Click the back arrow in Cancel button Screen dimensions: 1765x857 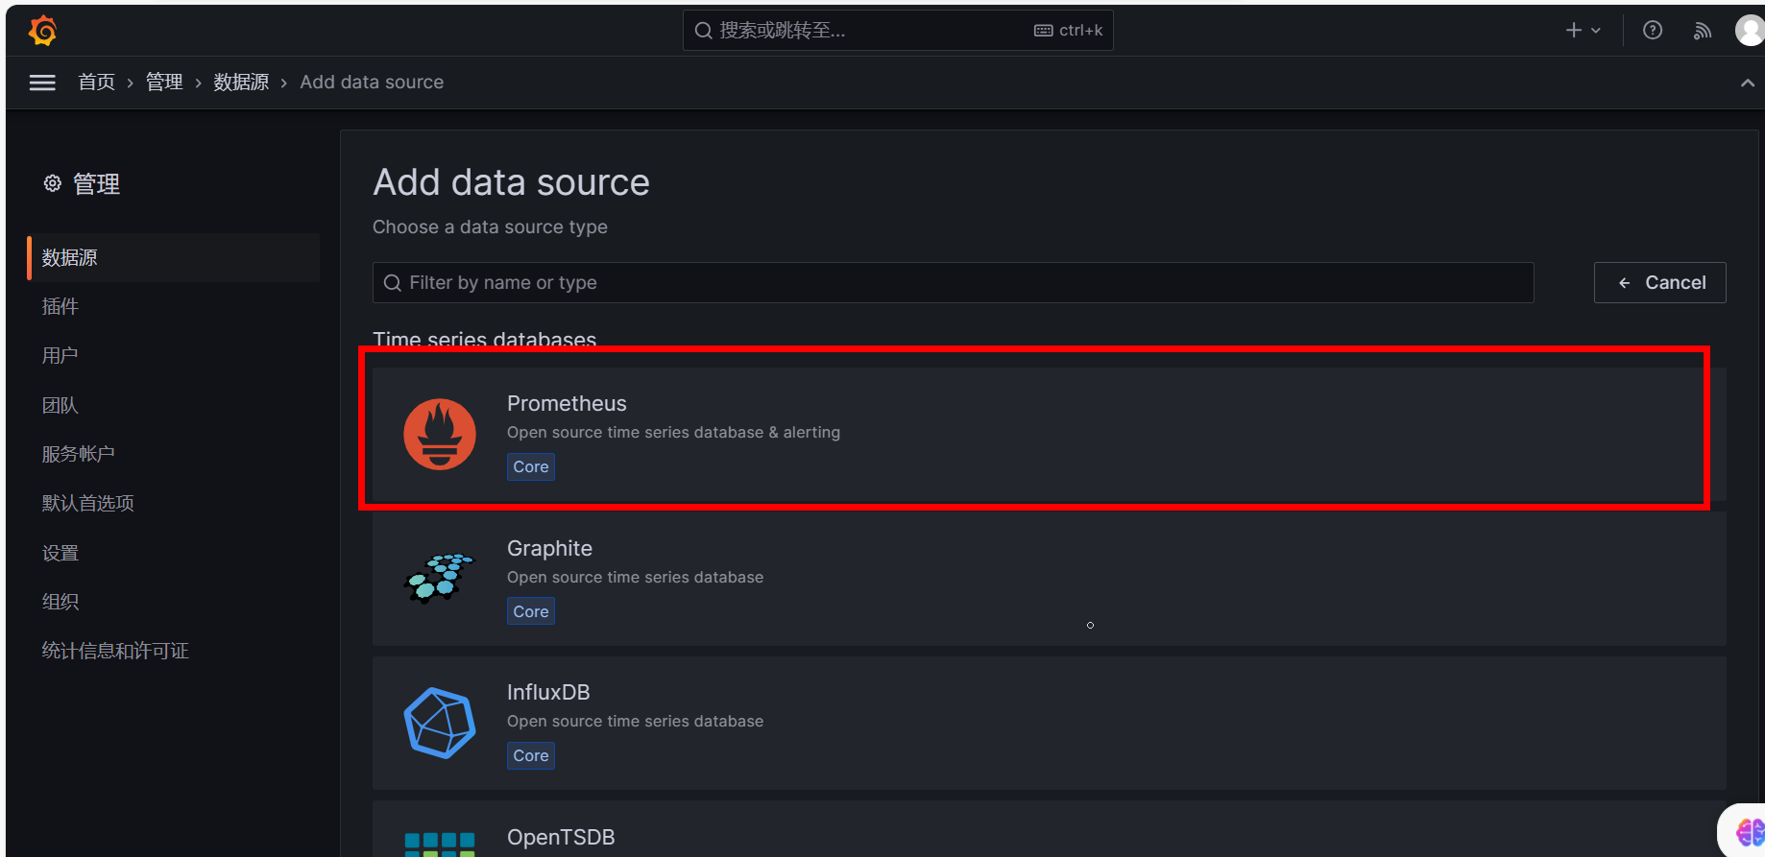point(1624,283)
